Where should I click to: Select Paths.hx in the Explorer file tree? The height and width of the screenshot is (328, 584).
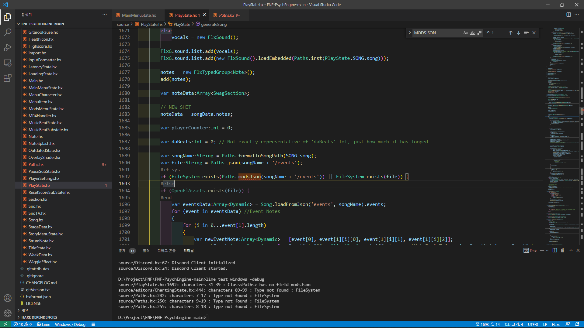pyautogui.click(x=36, y=164)
